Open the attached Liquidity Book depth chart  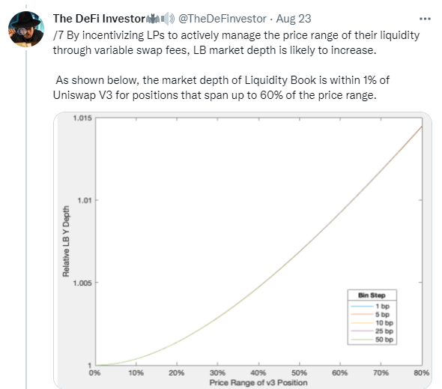[243, 250]
